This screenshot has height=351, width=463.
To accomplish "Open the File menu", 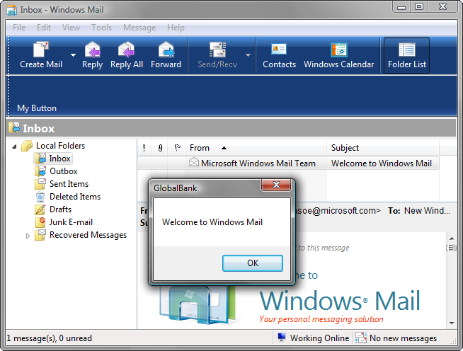I will (x=19, y=28).
